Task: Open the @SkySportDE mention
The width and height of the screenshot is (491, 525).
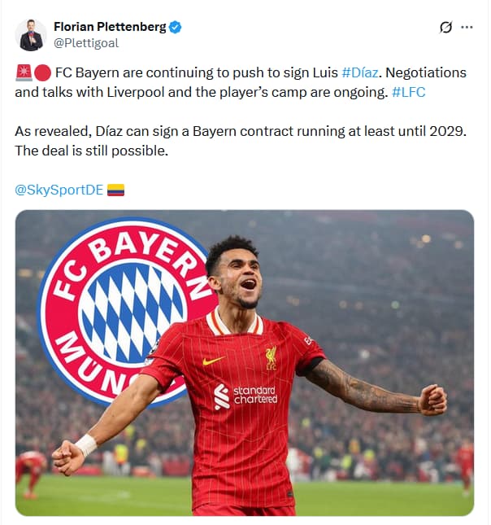Action: point(59,190)
